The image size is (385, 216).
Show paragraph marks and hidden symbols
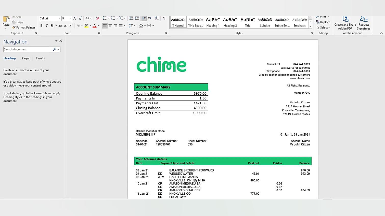click(164, 18)
